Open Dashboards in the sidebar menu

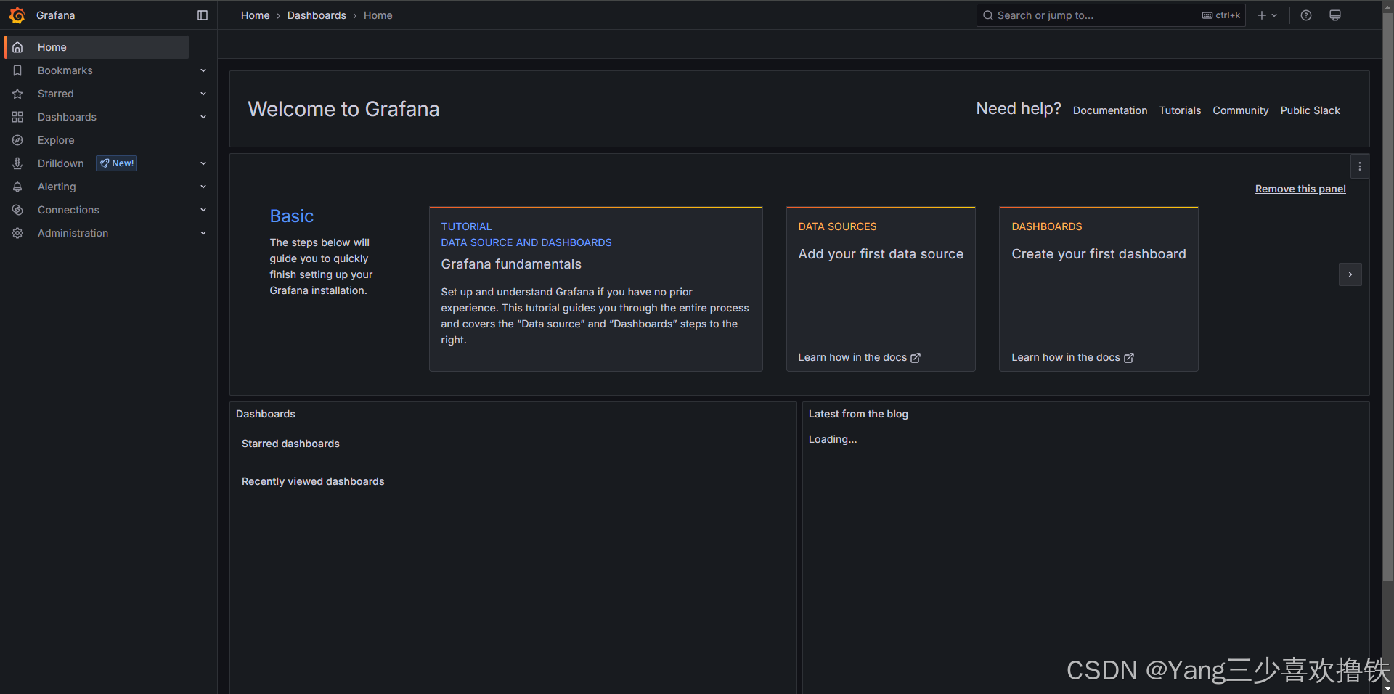(x=67, y=117)
